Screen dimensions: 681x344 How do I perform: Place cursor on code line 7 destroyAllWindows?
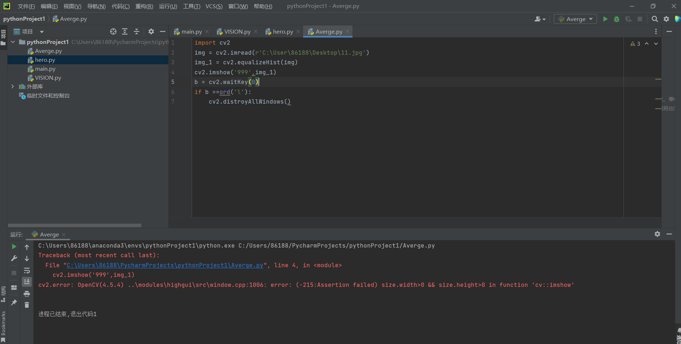coord(250,102)
